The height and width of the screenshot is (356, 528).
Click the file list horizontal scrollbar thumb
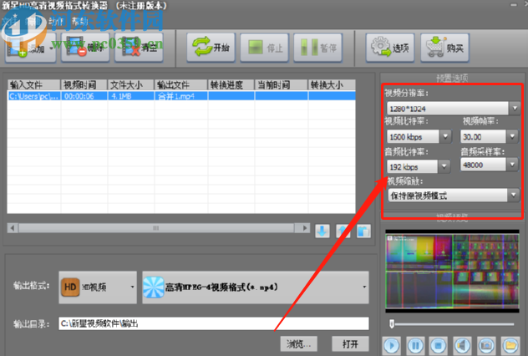[156, 228]
